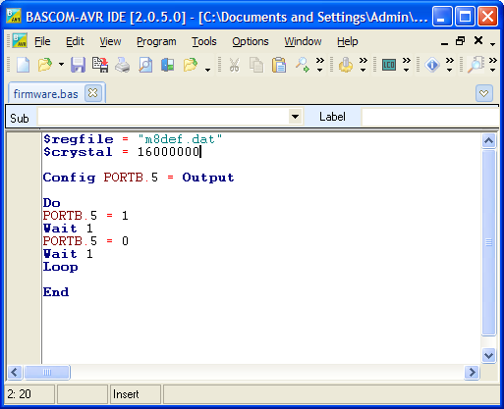Open the LCD designer icon
The image size is (504, 409).
tap(389, 65)
